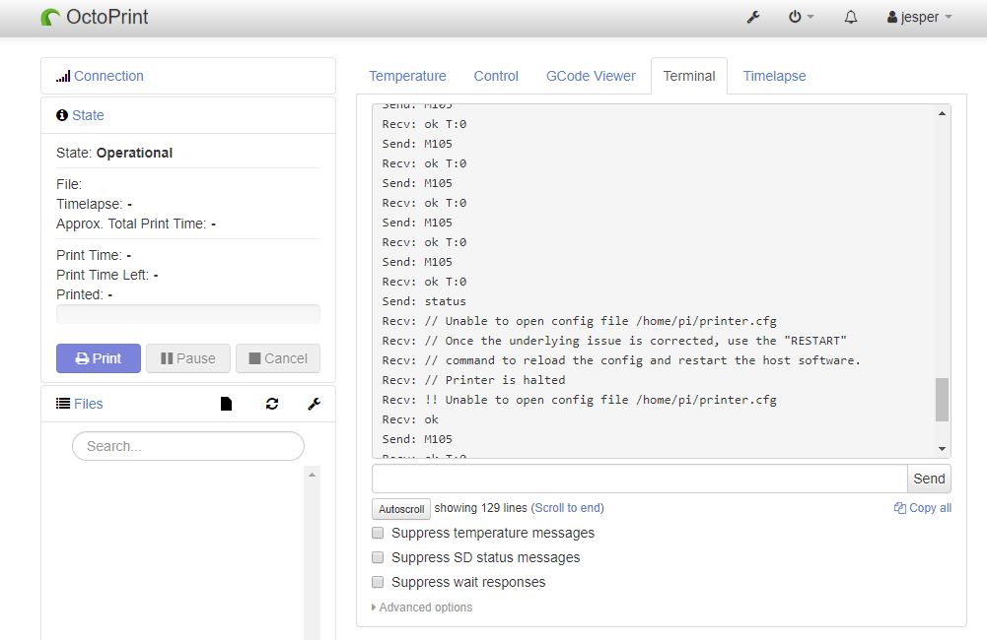Image resolution: width=987 pixels, height=640 pixels.
Task: Switch to the Temperature tab
Action: pyautogui.click(x=407, y=76)
